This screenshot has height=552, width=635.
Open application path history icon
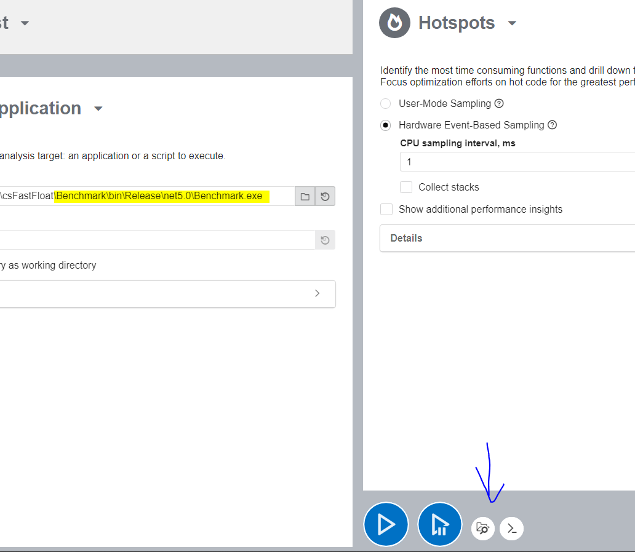tap(325, 196)
